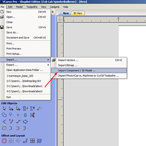The width and height of the screenshot is (146, 146).
Task: Open recent file 1 mannequin_base_183
Action: coord(25,76)
